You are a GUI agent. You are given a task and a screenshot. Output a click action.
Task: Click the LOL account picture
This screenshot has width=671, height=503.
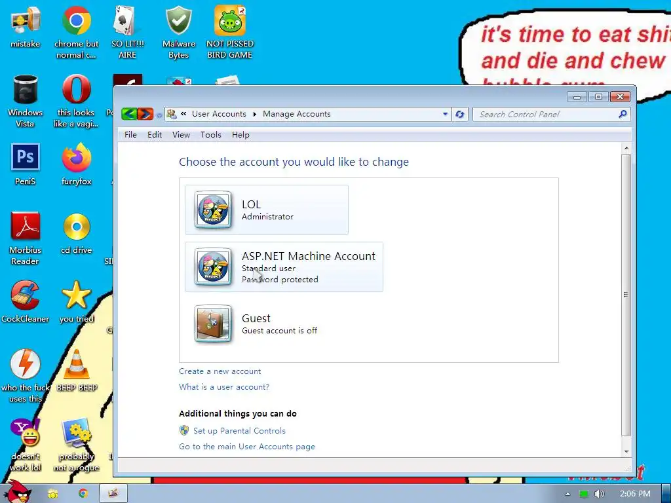[x=213, y=210]
